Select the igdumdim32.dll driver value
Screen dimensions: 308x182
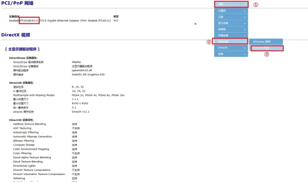(x=82, y=70)
